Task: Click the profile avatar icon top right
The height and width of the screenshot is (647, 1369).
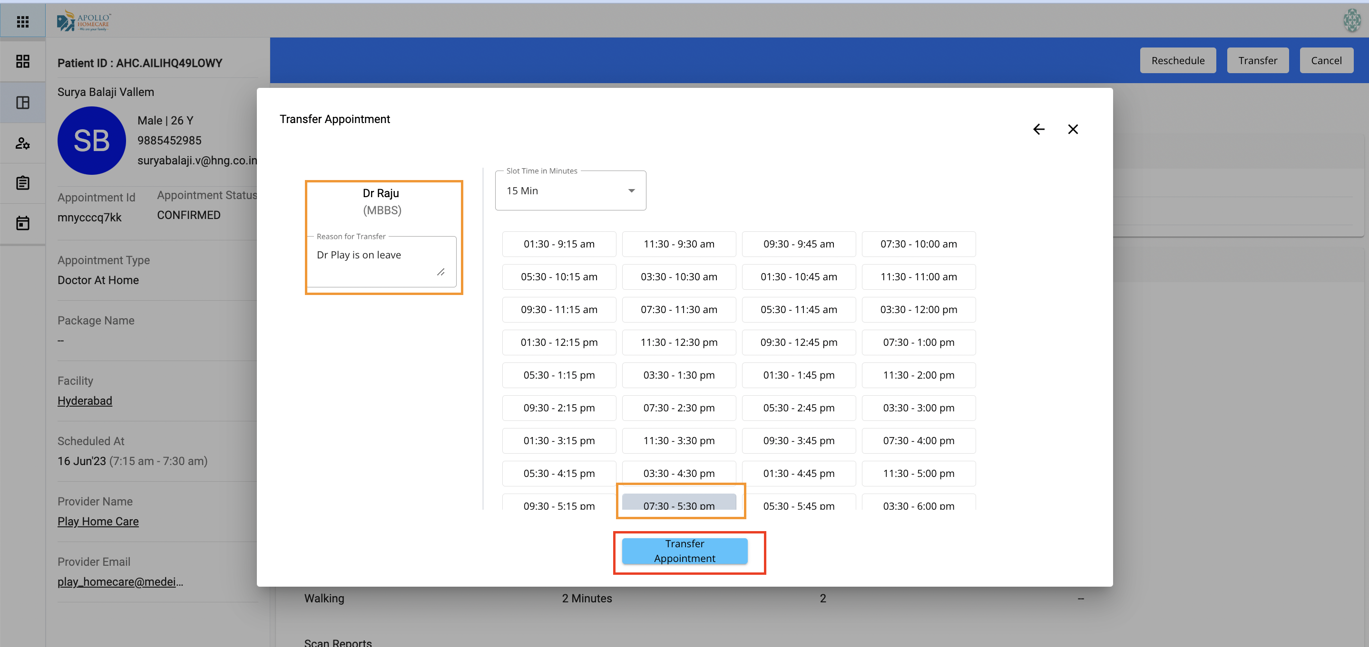Action: point(1351,21)
